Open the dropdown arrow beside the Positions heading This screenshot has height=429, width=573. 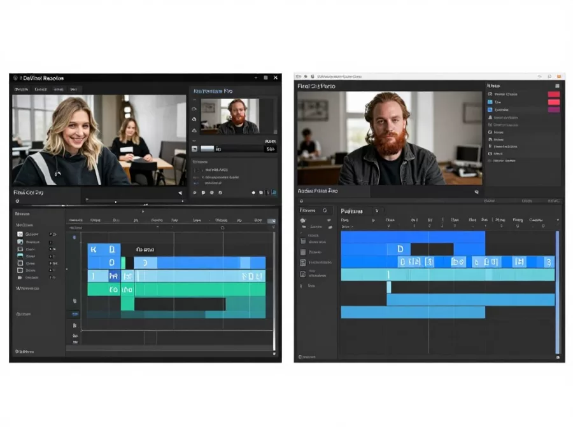pyautogui.click(x=377, y=211)
